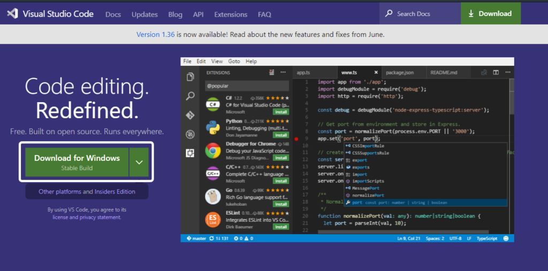Install the Go extension
The width and height of the screenshot is (548, 271).
click(x=280, y=204)
